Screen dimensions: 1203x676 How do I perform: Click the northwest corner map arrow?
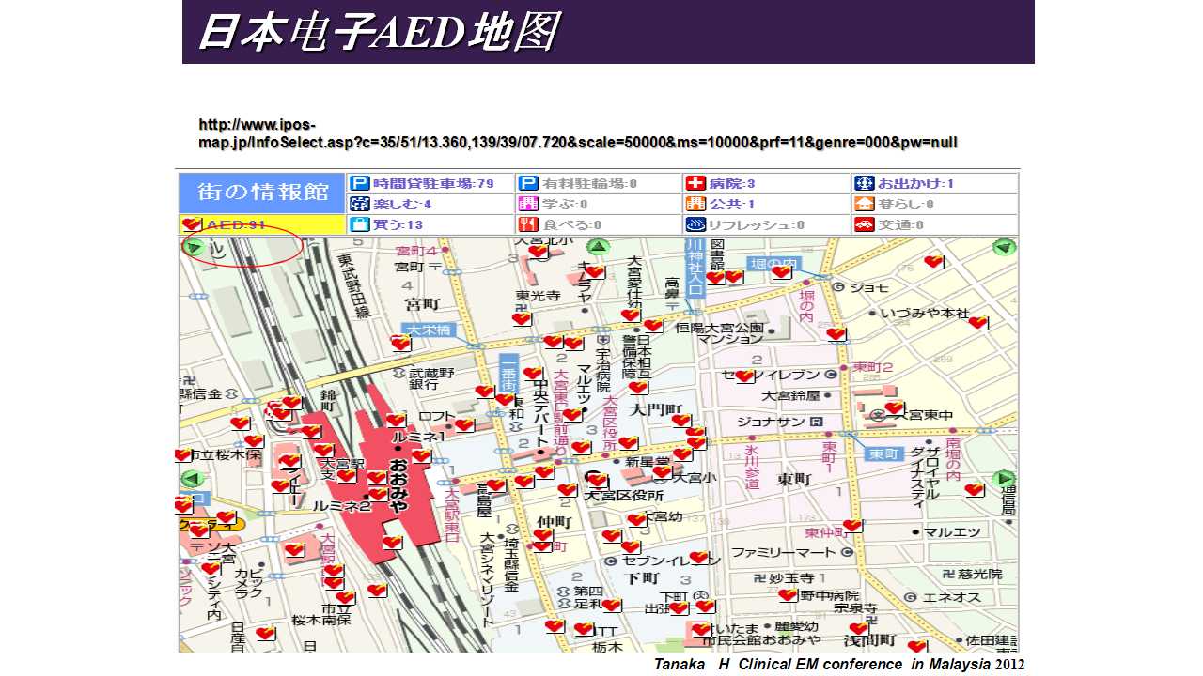194,248
